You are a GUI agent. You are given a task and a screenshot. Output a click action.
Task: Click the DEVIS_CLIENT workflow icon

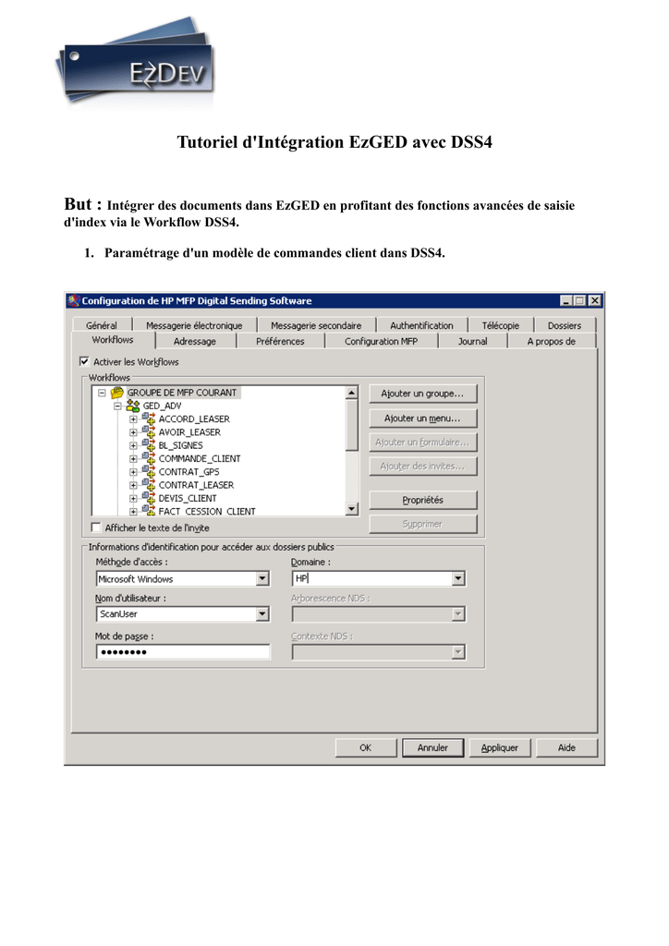point(149,498)
